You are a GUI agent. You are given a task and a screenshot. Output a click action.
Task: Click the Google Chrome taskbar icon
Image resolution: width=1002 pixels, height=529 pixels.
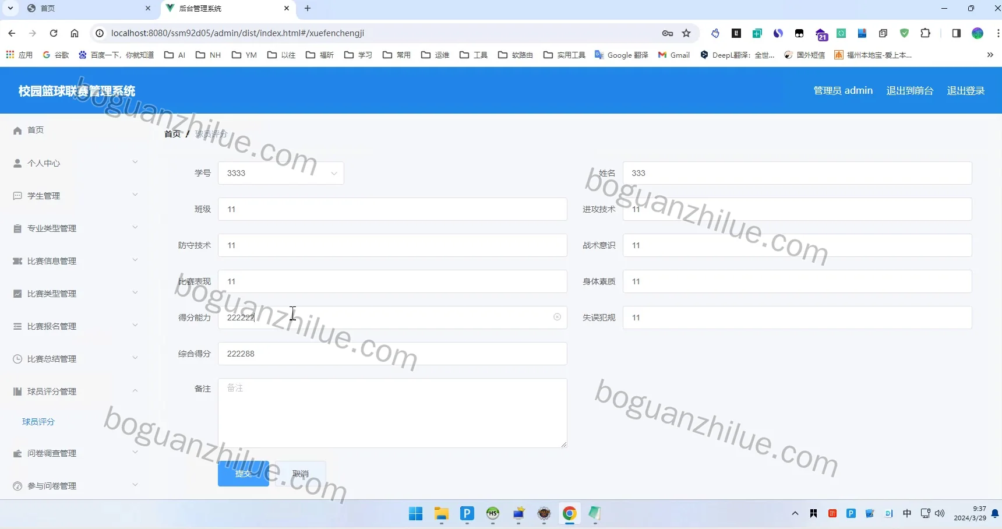[569, 513]
